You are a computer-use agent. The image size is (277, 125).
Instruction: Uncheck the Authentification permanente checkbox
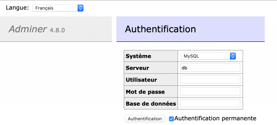coord(171,119)
